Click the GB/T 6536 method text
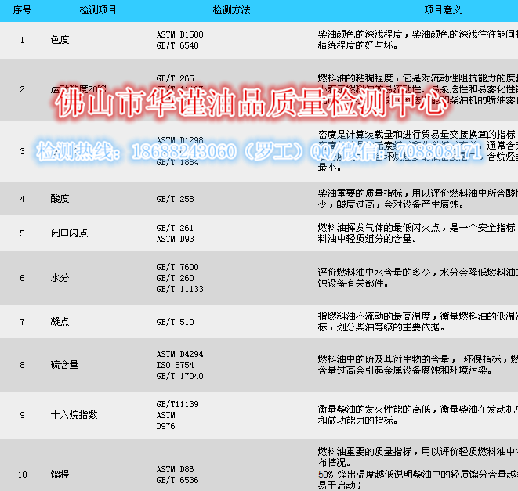 pos(177,480)
